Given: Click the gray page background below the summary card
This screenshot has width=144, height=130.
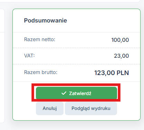Looking at the screenshot, I should [72, 126].
